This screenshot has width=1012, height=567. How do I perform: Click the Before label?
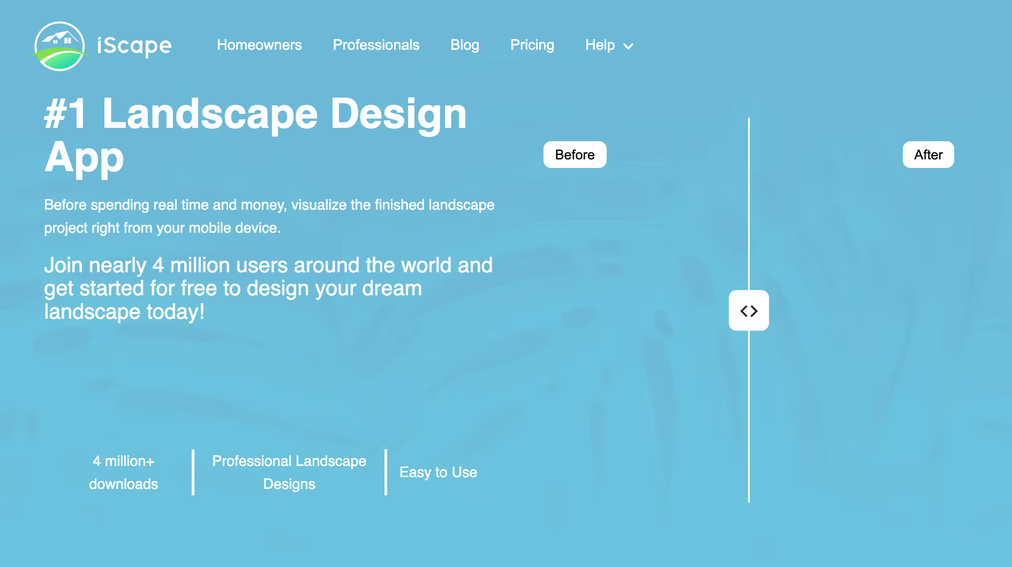(575, 155)
